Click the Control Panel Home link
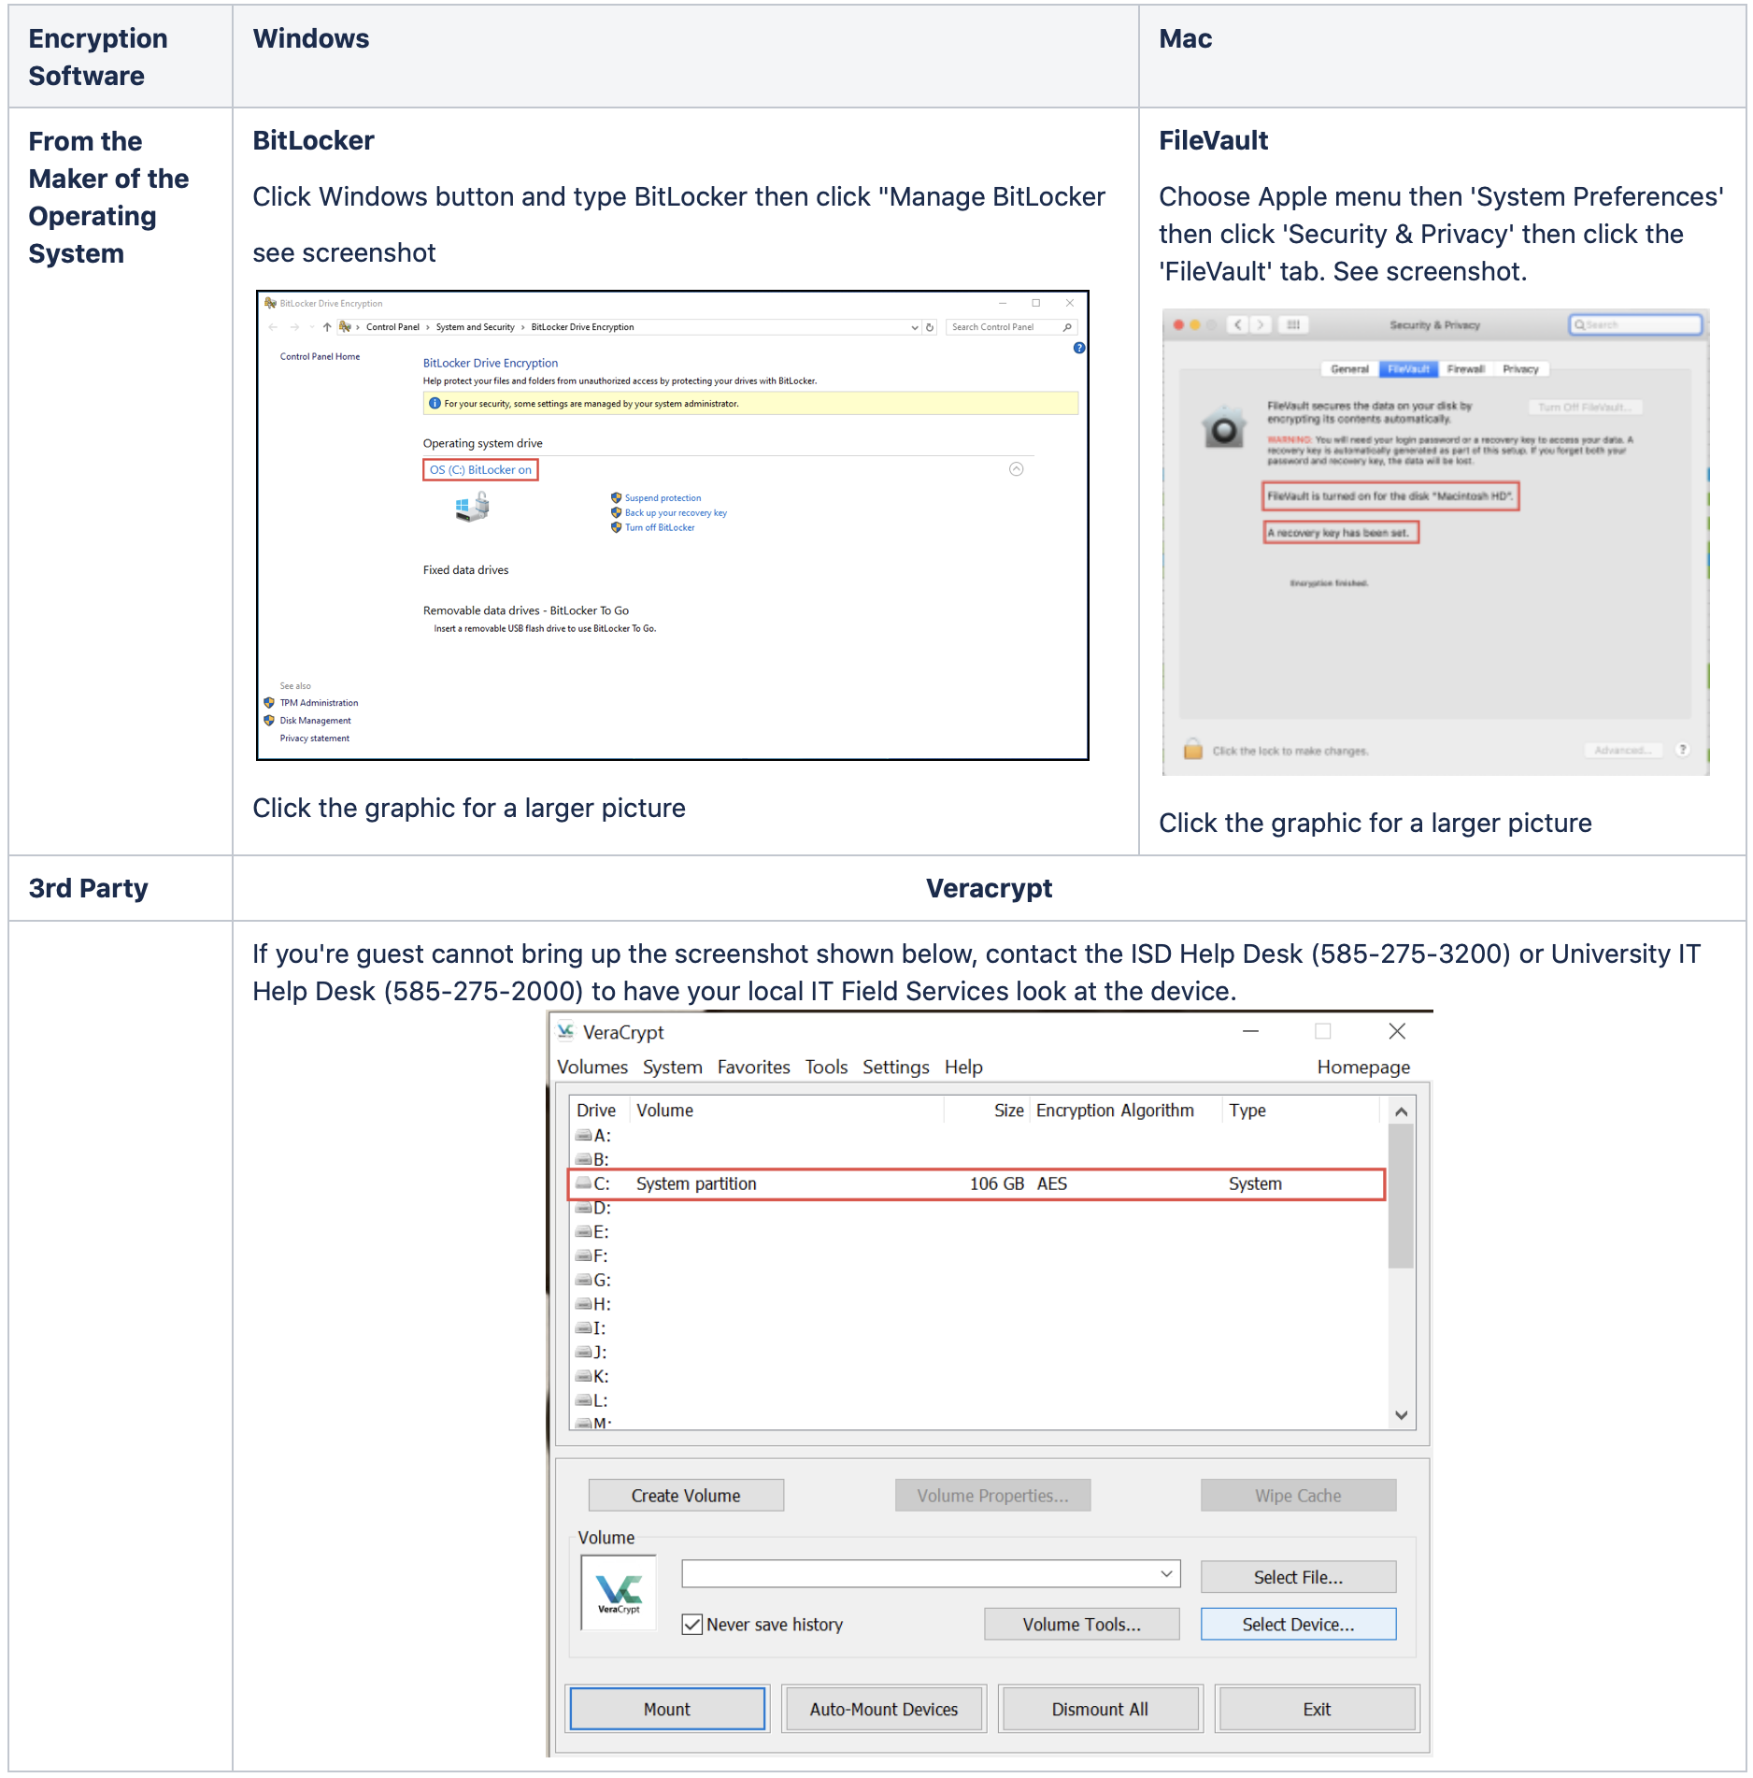 click(320, 357)
